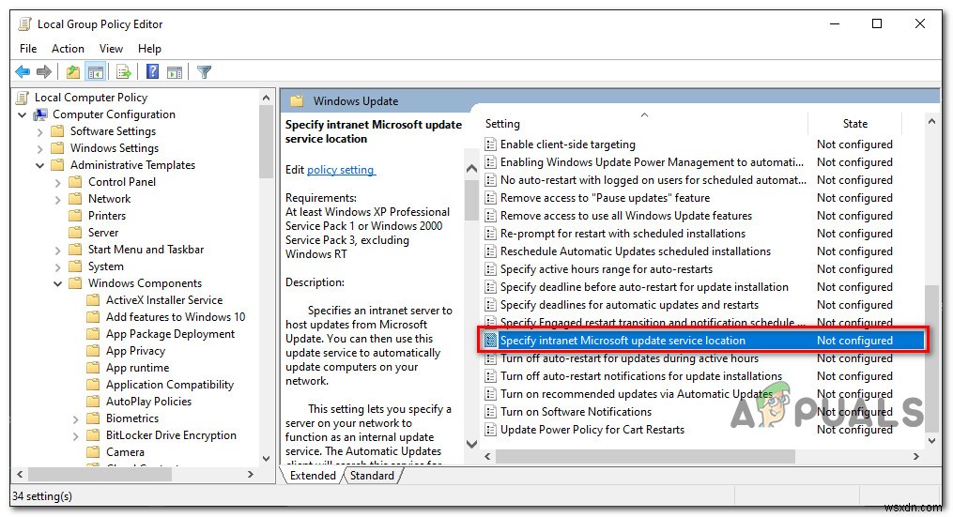Click the Forward arrow toolbar icon
The height and width of the screenshot is (517, 953).
tap(44, 72)
